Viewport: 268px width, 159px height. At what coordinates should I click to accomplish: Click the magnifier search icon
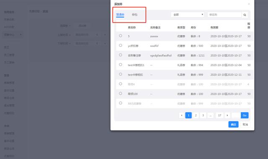245,15
